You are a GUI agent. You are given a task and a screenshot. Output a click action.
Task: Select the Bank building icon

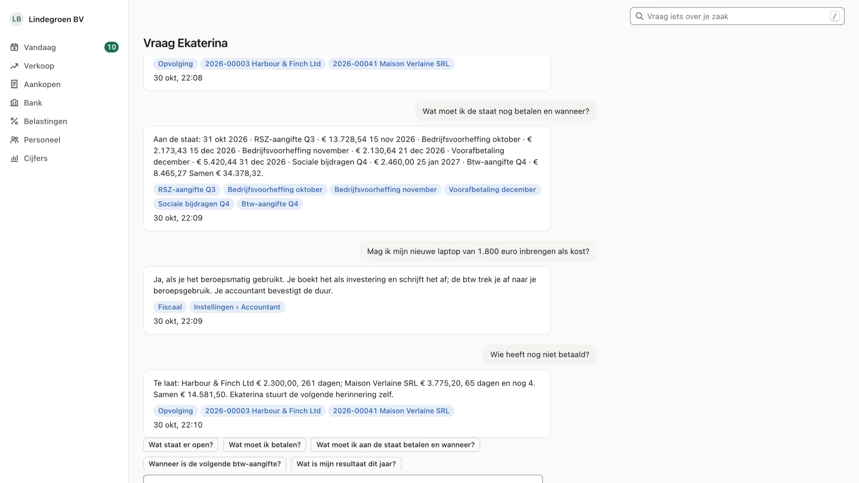(14, 103)
